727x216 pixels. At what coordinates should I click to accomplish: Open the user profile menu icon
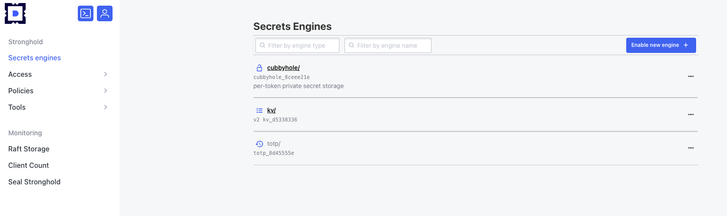(105, 13)
